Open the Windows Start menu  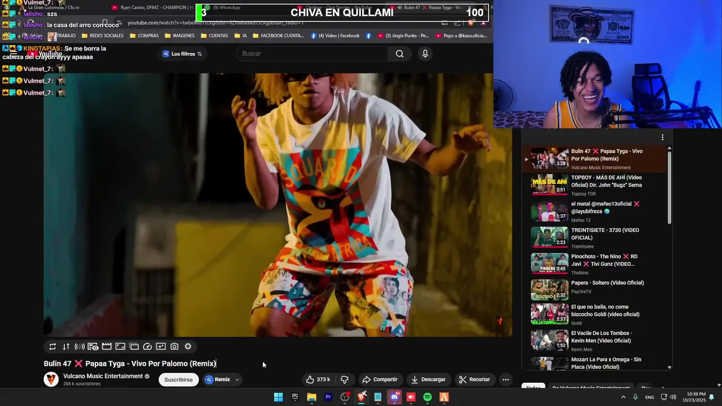tap(278, 397)
